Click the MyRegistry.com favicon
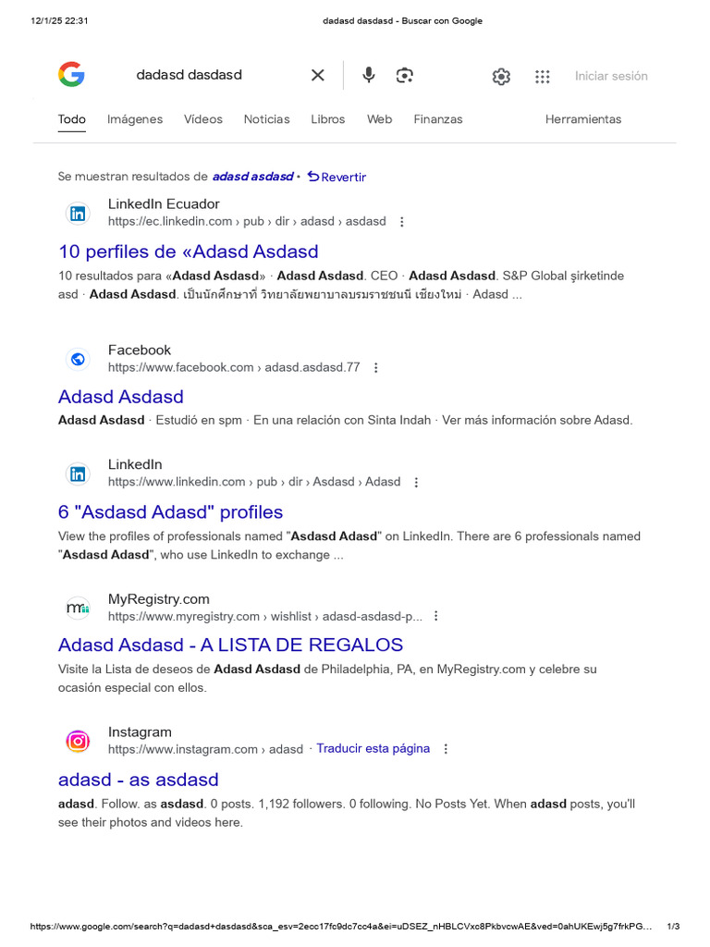Viewport: 710px width, 947px height. 79,608
